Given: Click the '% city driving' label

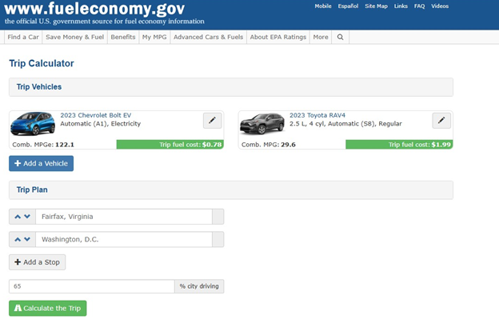Looking at the screenshot, I should 199,286.
